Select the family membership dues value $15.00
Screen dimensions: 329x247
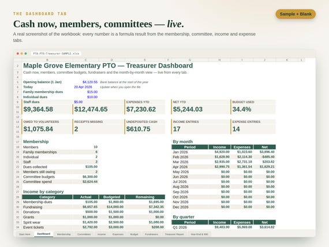click(92, 92)
